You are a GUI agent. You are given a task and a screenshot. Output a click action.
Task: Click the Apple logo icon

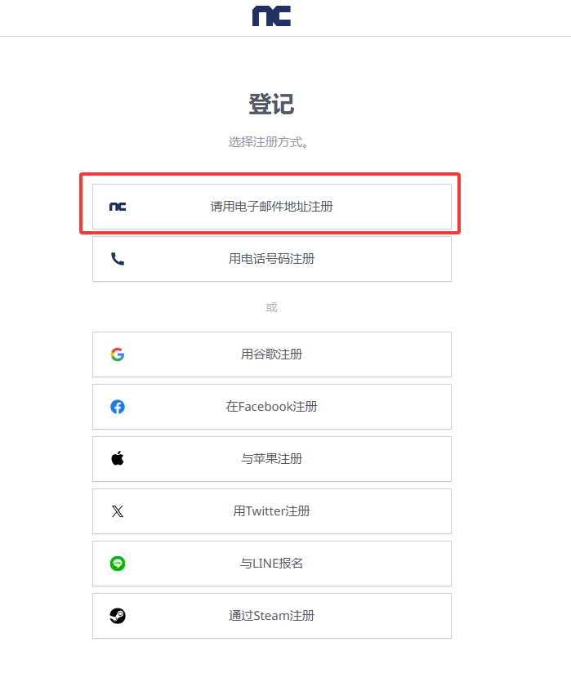click(x=118, y=459)
